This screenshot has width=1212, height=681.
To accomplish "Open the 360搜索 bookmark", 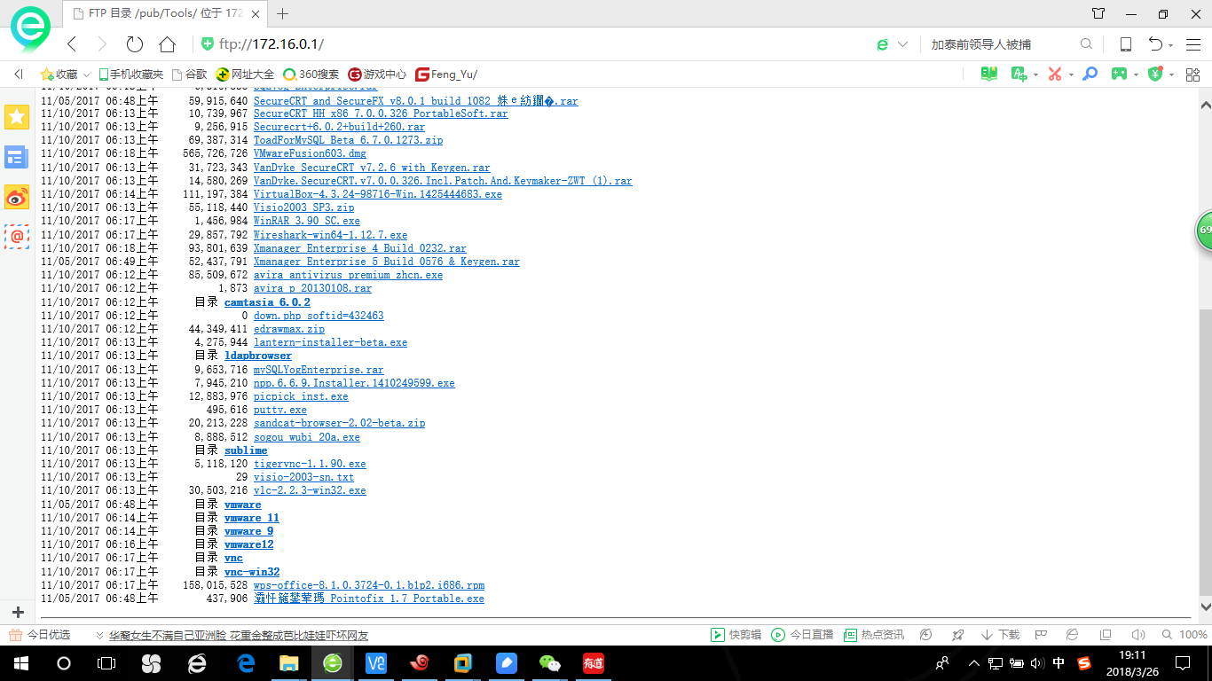I will coord(311,74).
